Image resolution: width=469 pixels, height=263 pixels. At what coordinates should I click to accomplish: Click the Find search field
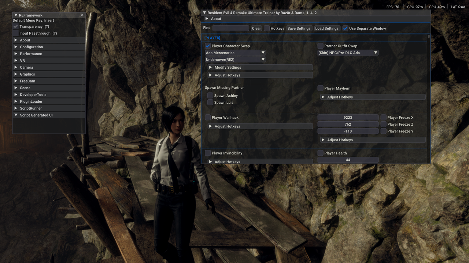tap(231, 28)
